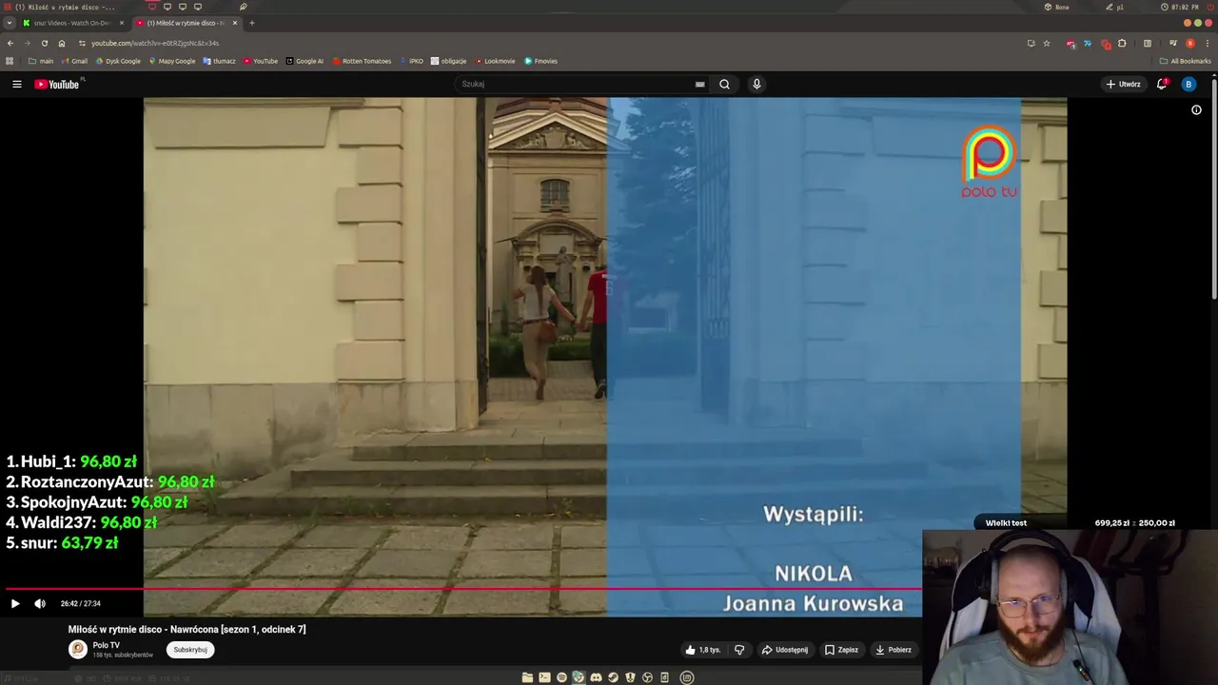The height and width of the screenshot is (685, 1218).
Task: Open the Rotten Tomatoes bookmark
Action: (362, 61)
